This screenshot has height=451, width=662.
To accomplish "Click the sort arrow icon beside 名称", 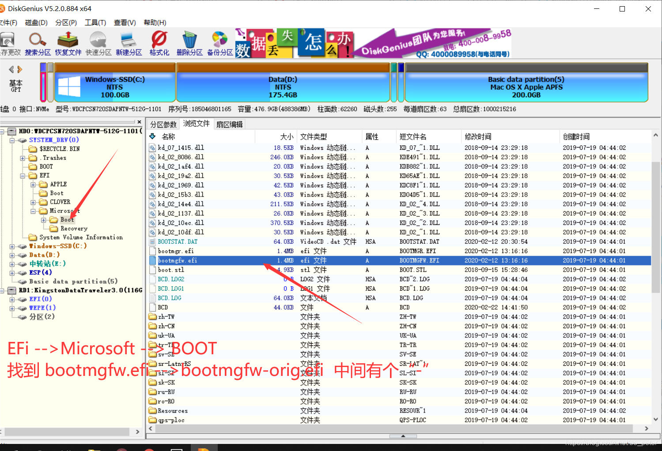I will 152,136.
